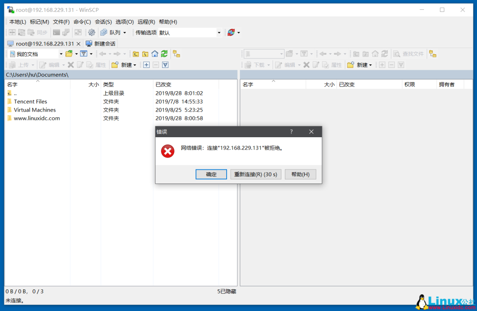This screenshot has height=311, width=477.
Task: Open the 我的文档 path dropdown
Action: (61, 53)
